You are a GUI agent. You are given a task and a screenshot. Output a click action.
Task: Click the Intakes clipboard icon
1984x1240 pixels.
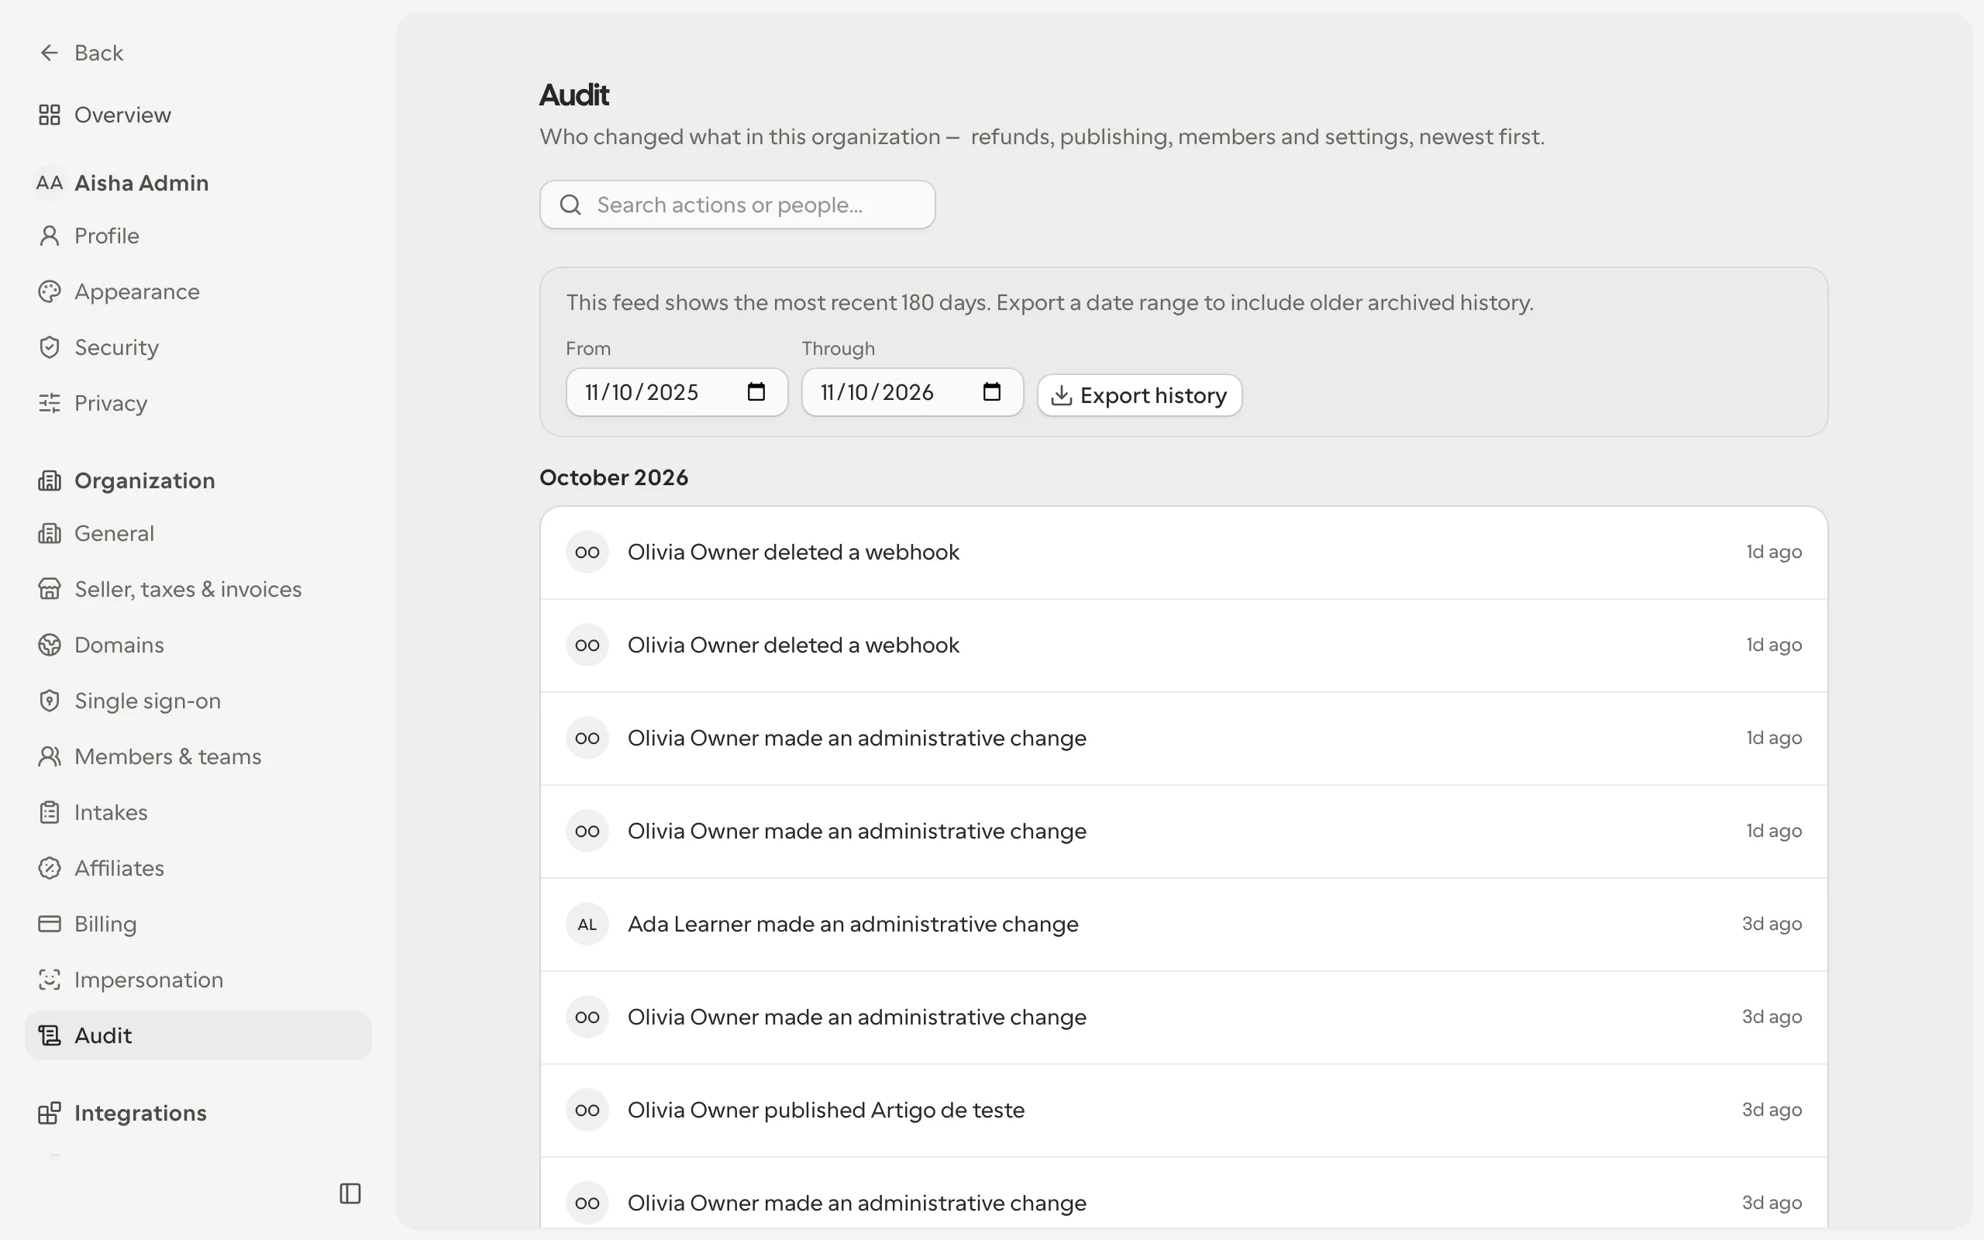(x=49, y=813)
